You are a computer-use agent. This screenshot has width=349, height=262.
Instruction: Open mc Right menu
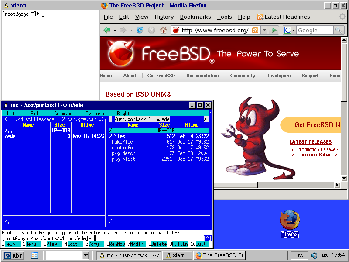click(123, 114)
